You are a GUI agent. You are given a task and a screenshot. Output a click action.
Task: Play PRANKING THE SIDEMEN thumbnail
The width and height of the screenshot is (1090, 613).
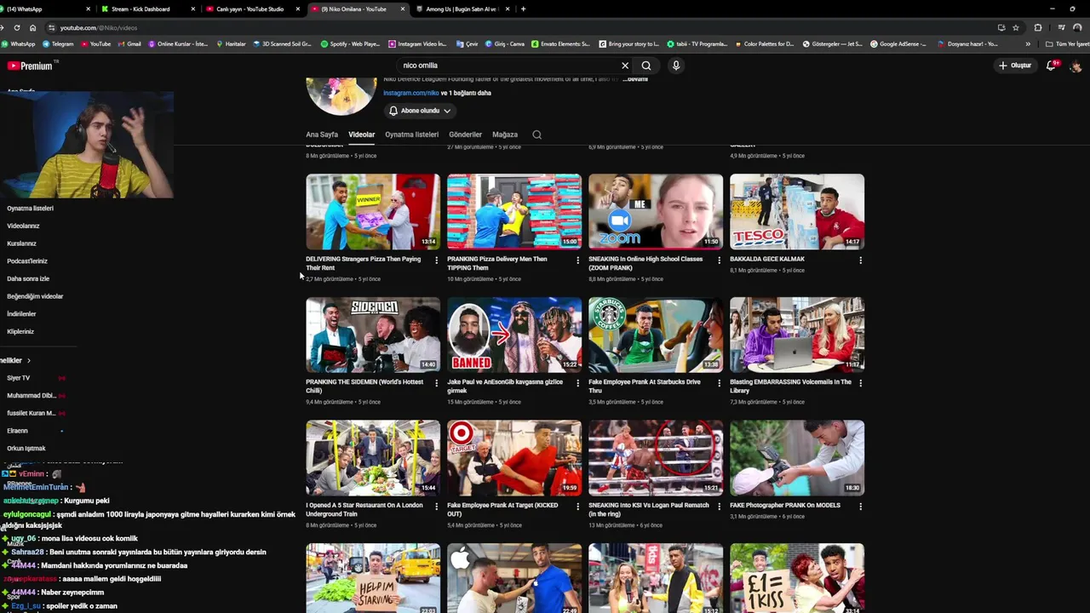[373, 335]
